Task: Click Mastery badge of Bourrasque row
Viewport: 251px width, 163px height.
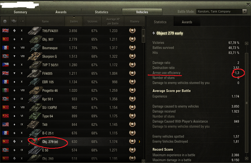Action: point(132,48)
